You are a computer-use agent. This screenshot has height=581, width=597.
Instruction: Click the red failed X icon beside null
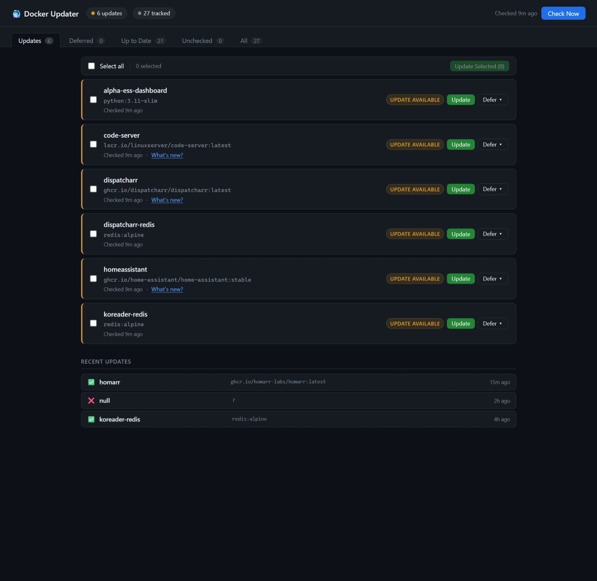point(91,400)
